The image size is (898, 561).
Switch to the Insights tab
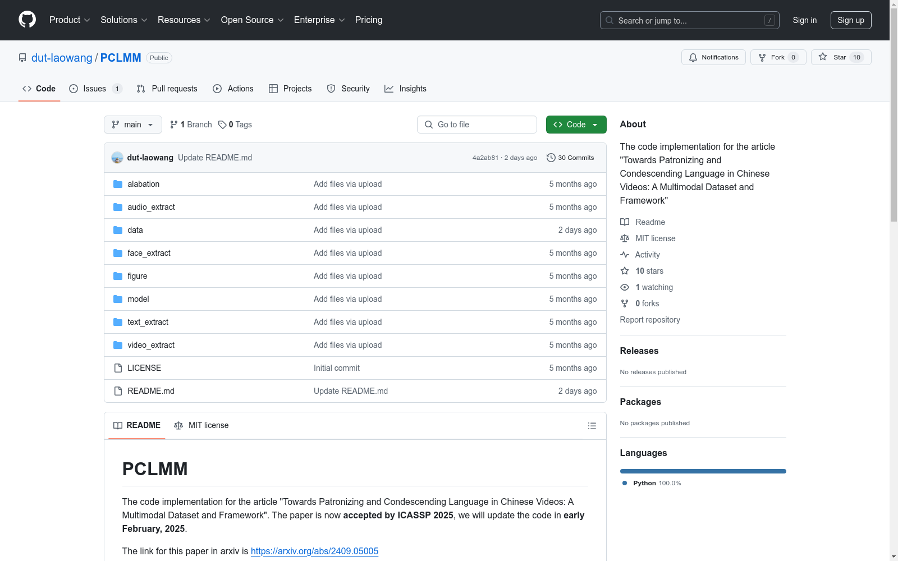(405, 89)
